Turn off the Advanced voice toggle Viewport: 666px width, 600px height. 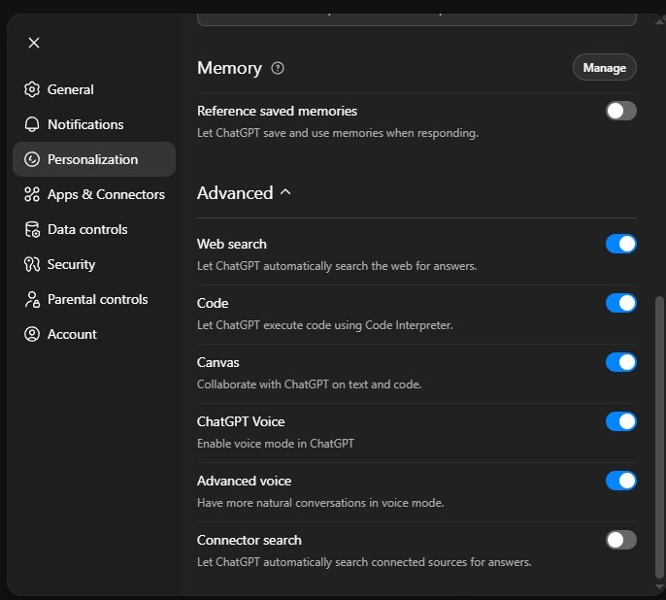[x=620, y=481]
